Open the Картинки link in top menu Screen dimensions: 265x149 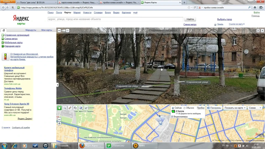[126, 12]
